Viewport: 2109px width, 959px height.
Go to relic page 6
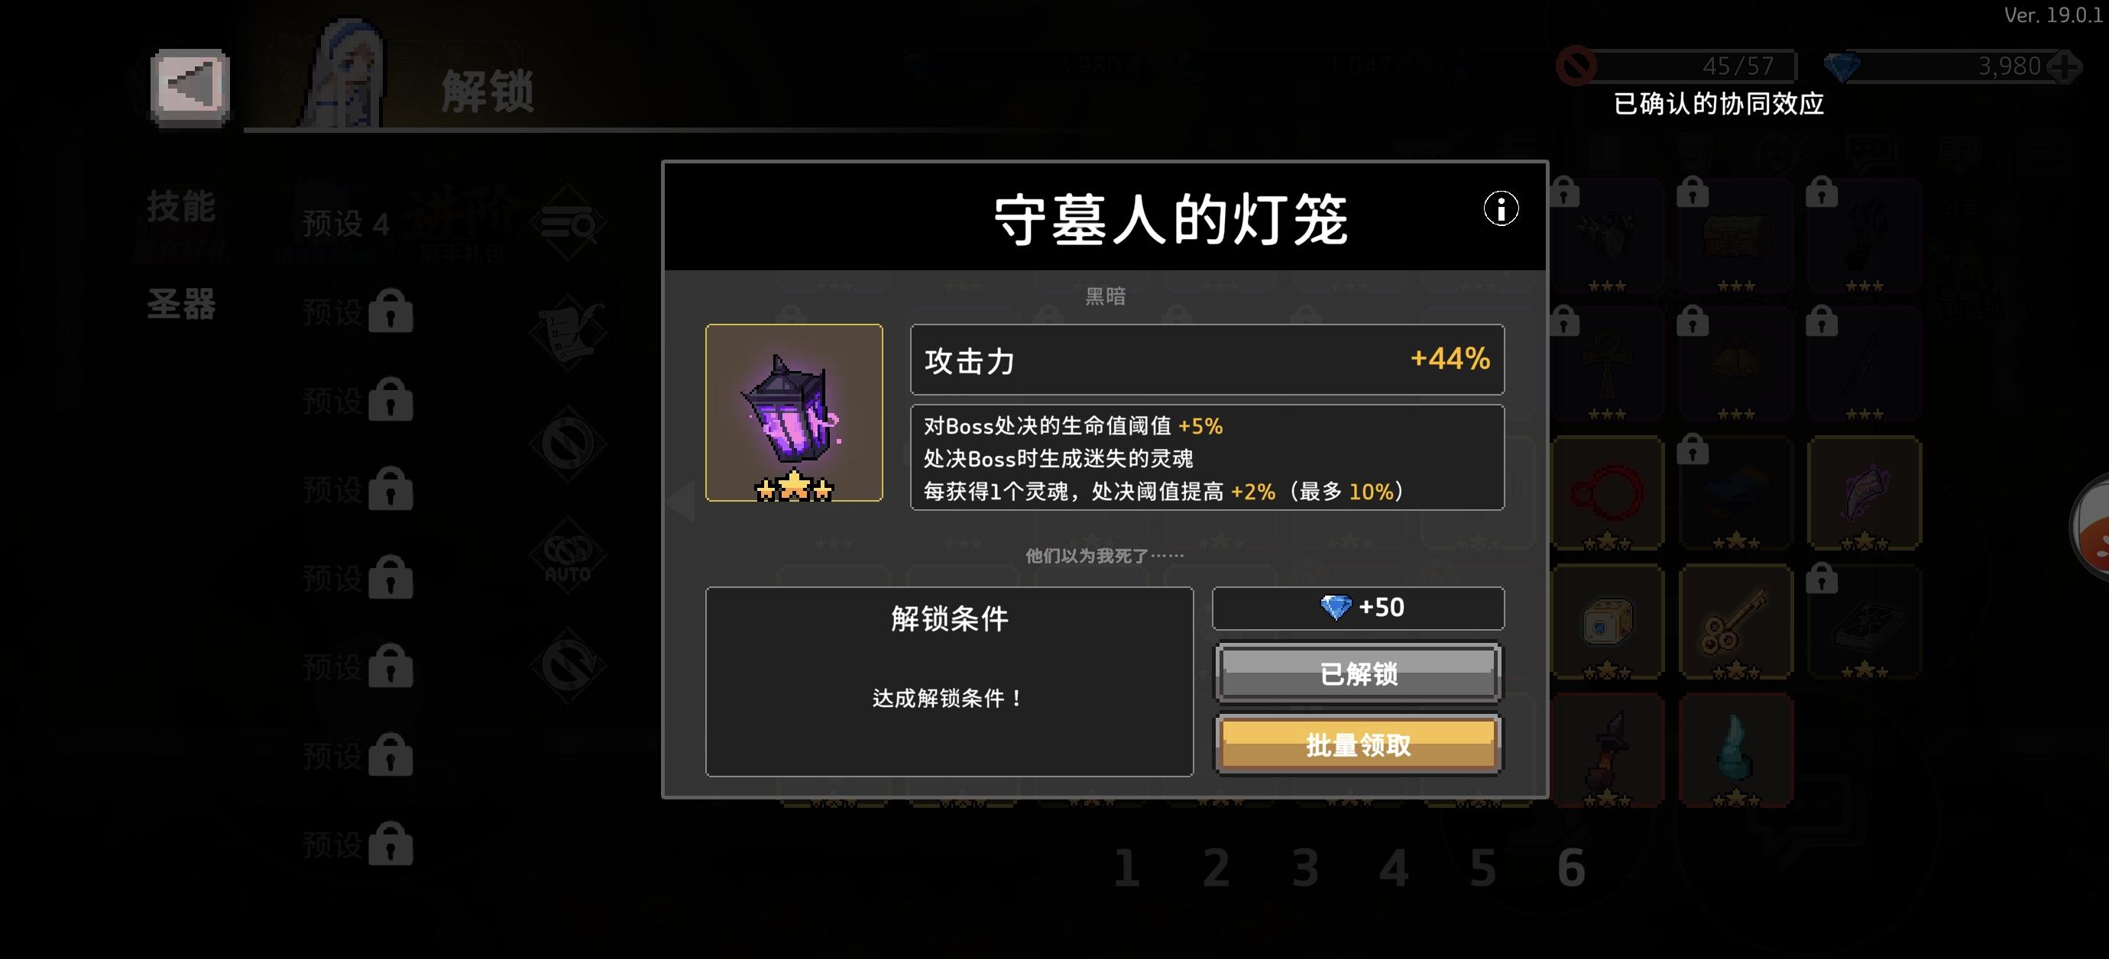(x=1570, y=867)
